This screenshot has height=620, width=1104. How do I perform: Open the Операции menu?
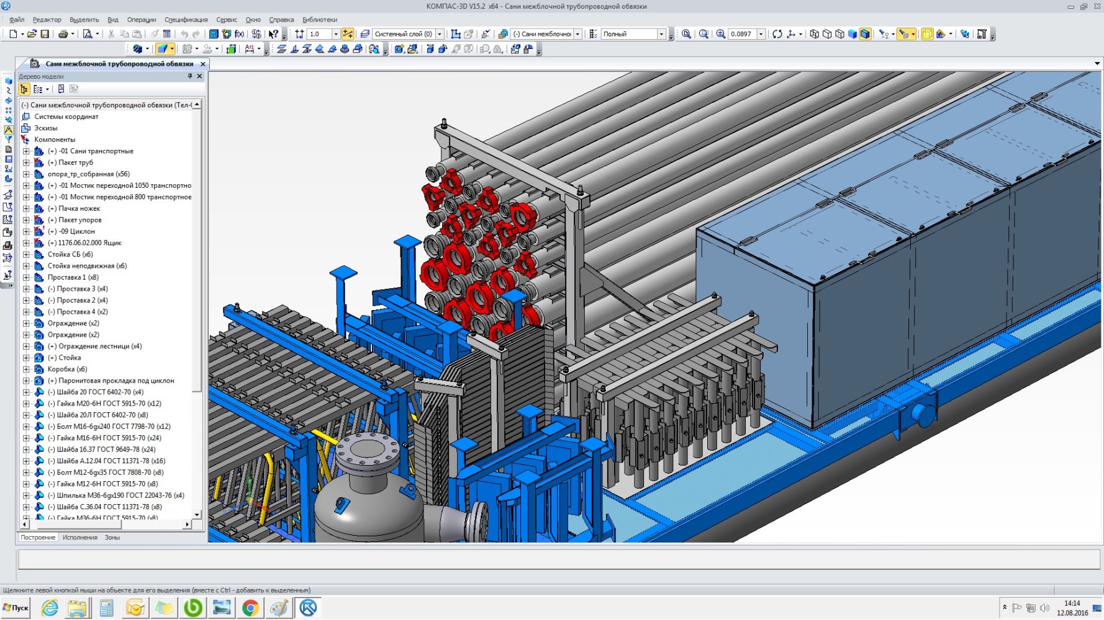pyautogui.click(x=141, y=20)
